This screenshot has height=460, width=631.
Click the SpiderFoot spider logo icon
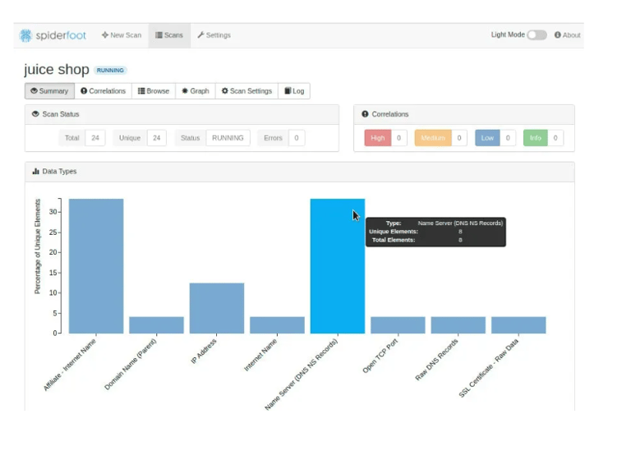pos(25,35)
